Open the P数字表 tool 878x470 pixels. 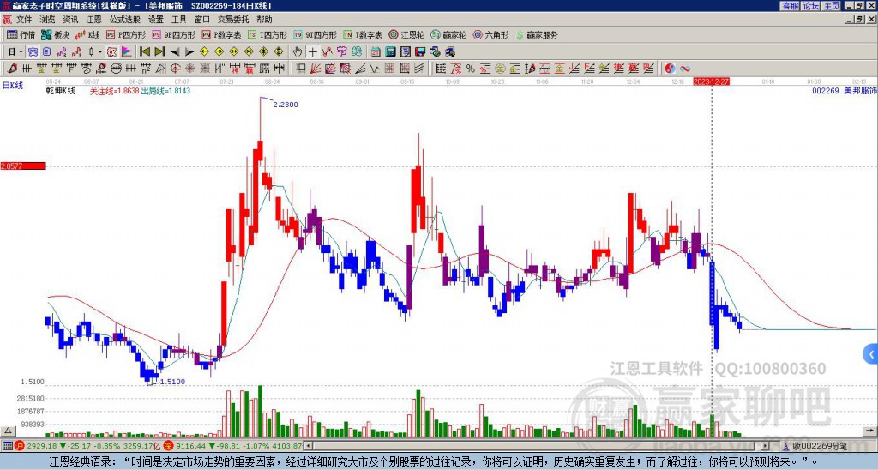(x=221, y=34)
